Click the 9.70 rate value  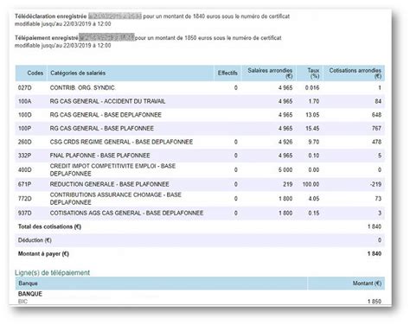tap(314, 142)
